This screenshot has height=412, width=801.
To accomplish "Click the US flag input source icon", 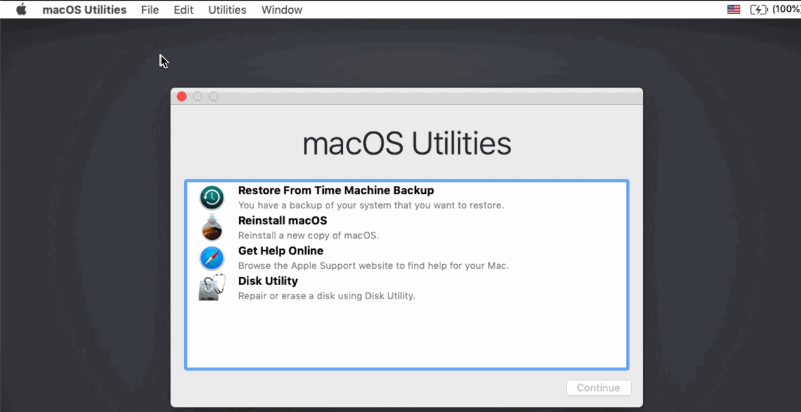I will 733,9.
